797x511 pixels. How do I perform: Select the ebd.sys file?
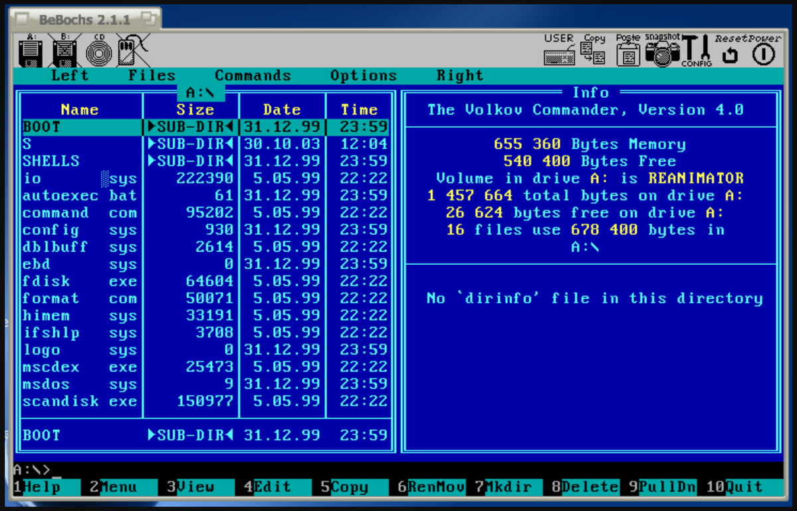206,264
